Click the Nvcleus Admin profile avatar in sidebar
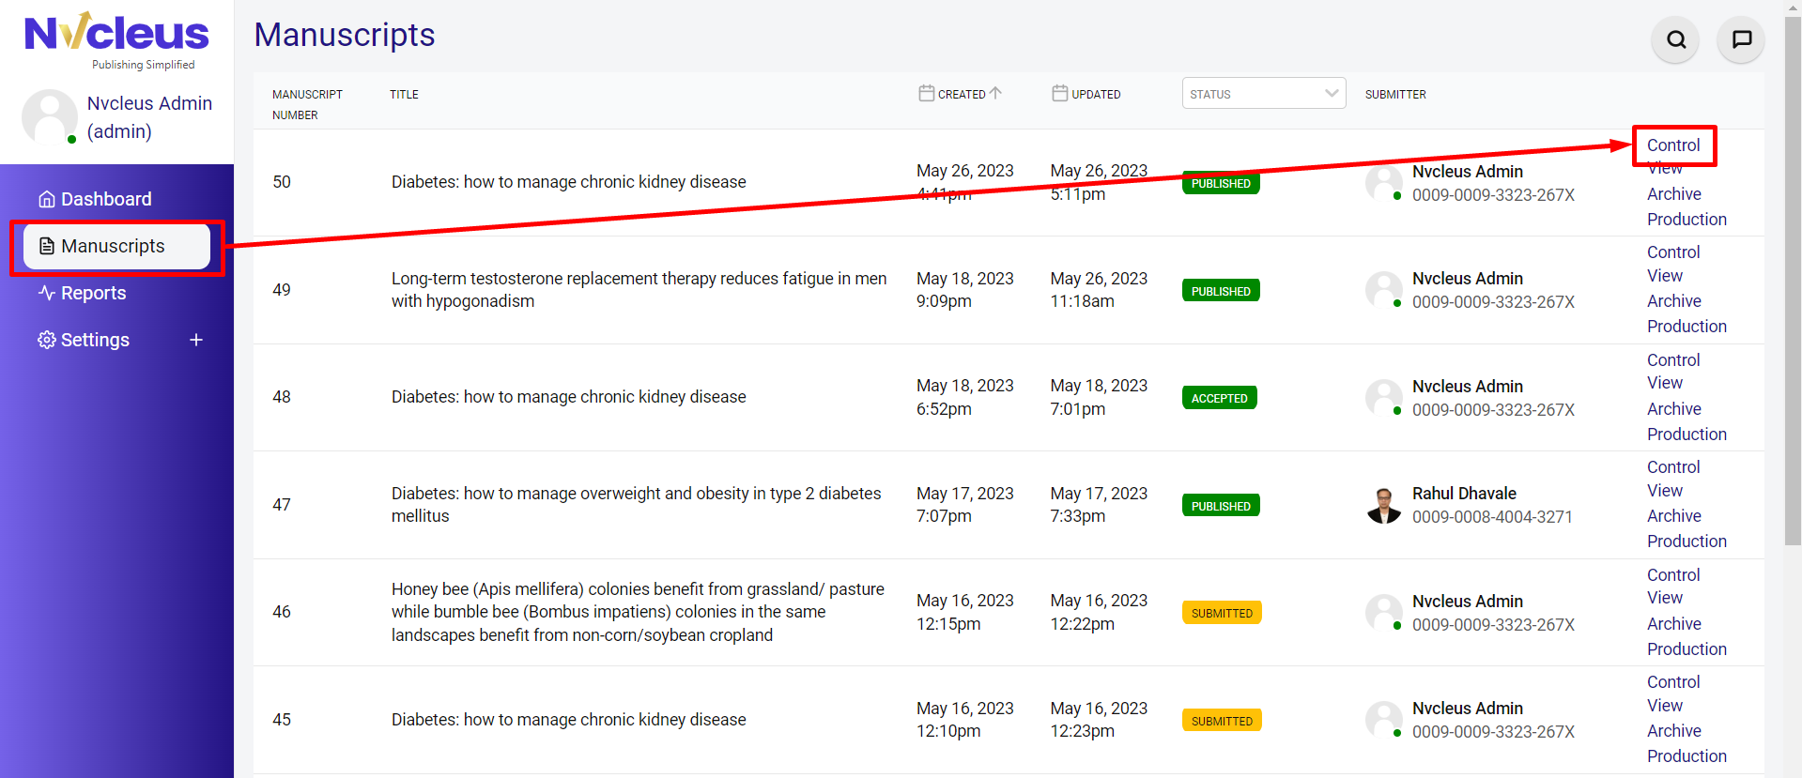 [x=50, y=117]
